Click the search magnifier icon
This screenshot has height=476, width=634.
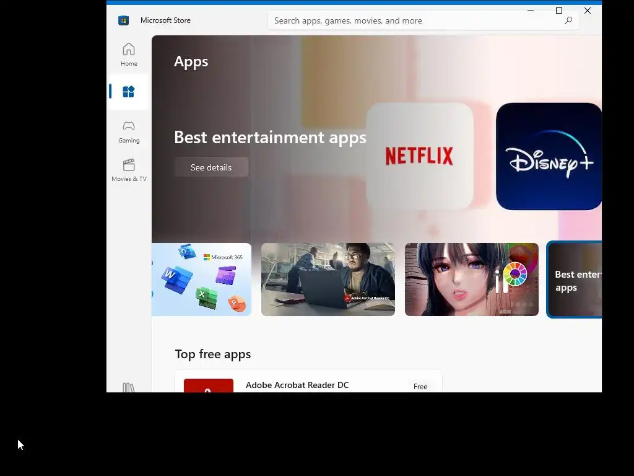(568, 20)
